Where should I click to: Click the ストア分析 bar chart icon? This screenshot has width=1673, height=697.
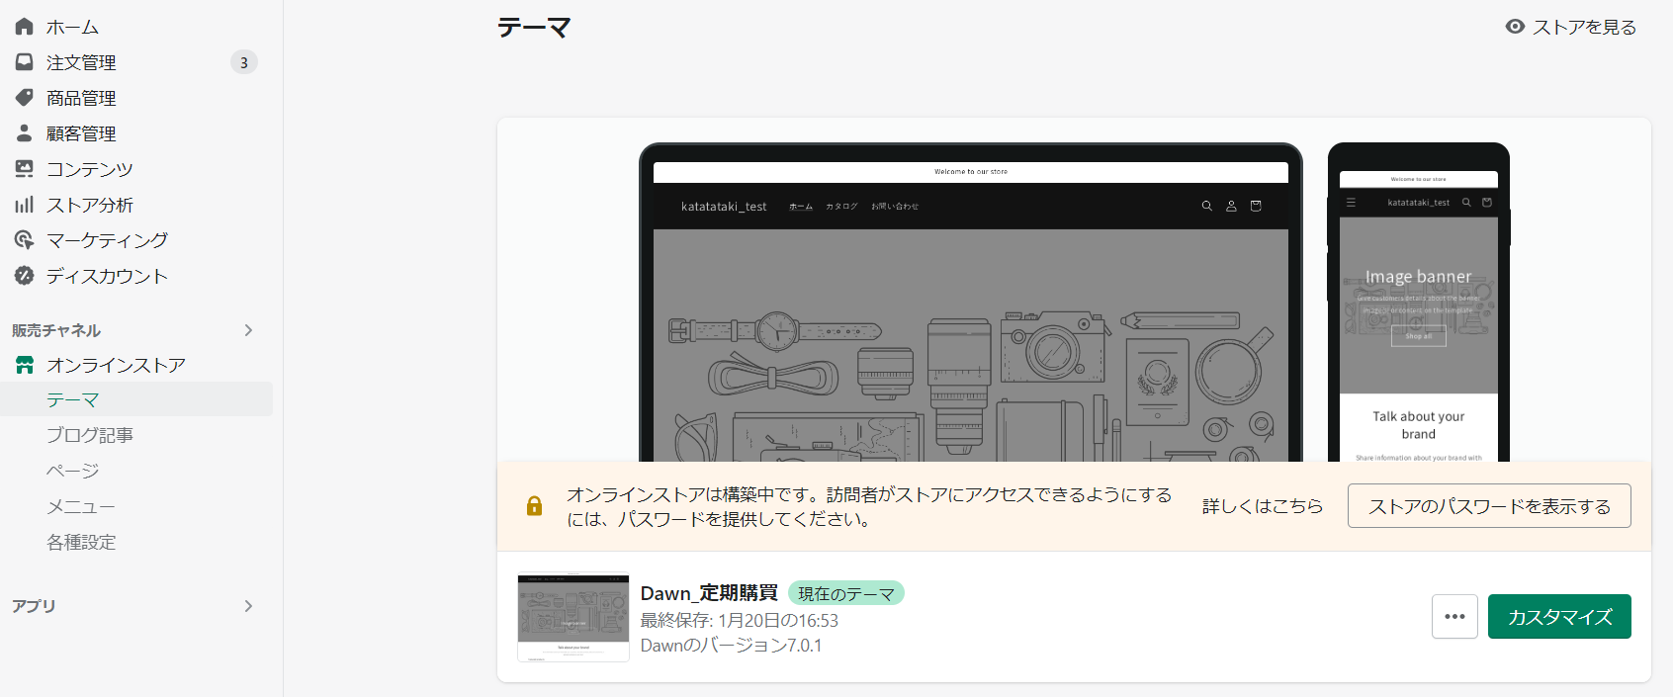[25, 204]
